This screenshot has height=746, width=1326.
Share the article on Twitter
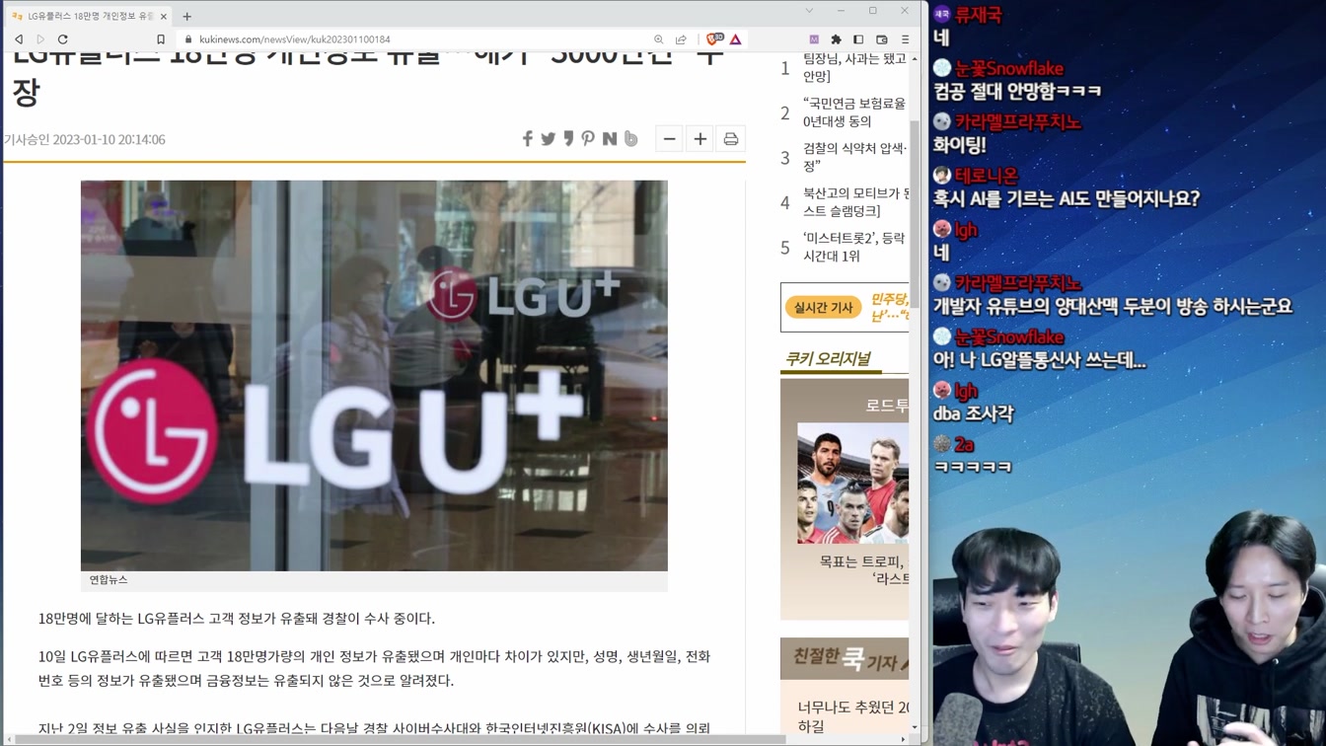click(x=548, y=139)
